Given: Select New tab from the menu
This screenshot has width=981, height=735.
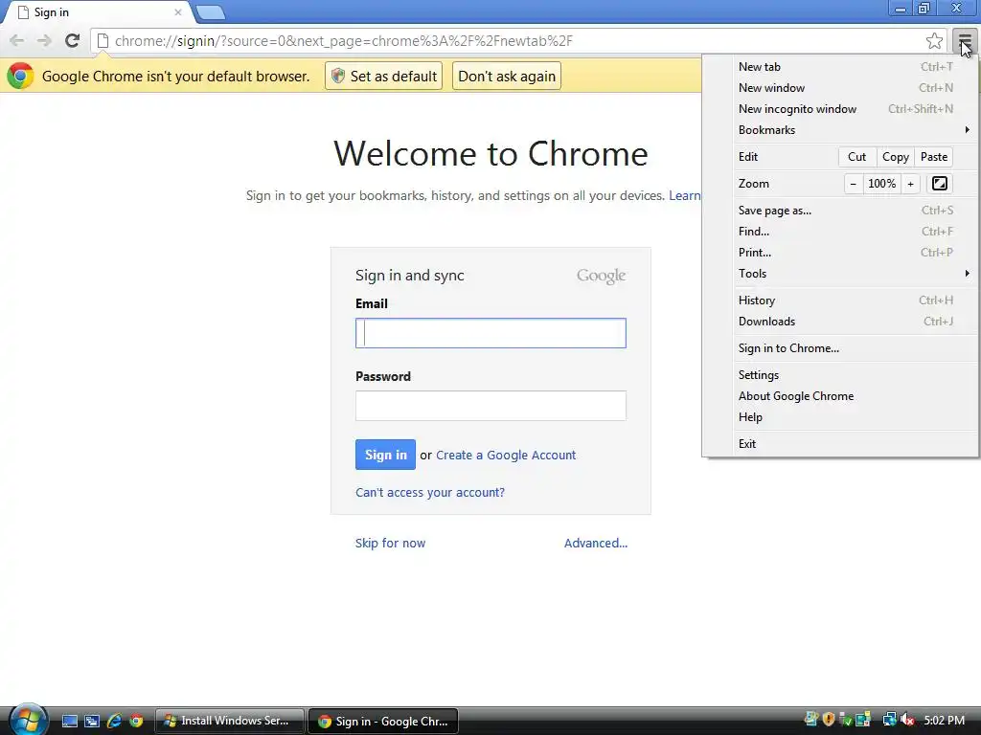Looking at the screenshot, I should click(x=854, y=67).
